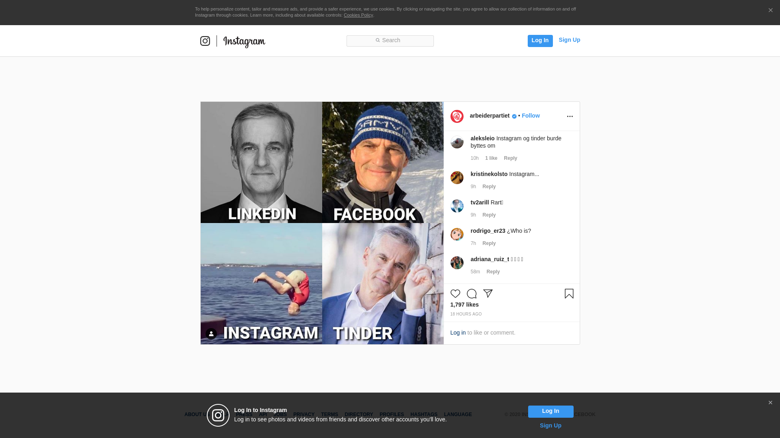780x438 pixels.
Task: View the 1,797 likes list
Action: click(464, 305)
